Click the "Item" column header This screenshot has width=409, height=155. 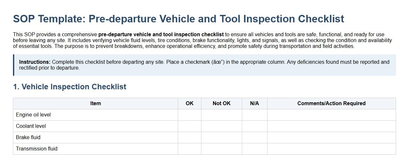(x=96, y=104)
